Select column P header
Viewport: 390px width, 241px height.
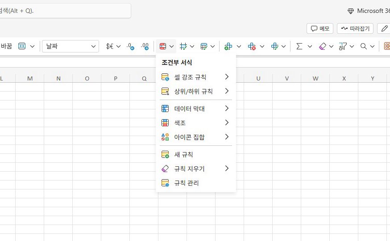[x=116, y=78]
